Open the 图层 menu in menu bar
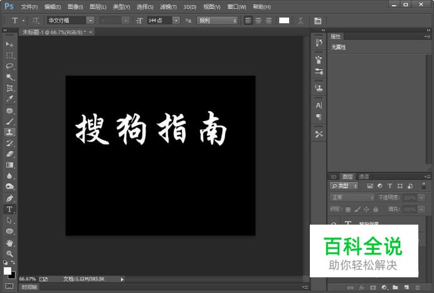This screenshot has height=293, width=434. point(98,7)
